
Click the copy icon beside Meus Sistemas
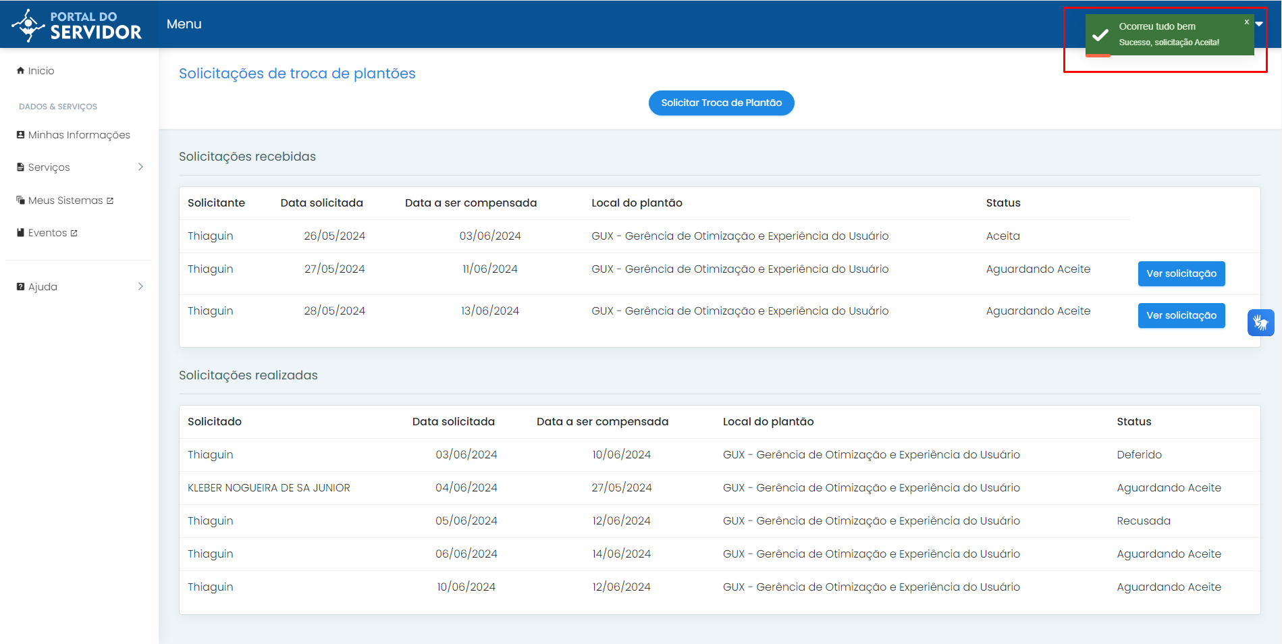point(20,200)
